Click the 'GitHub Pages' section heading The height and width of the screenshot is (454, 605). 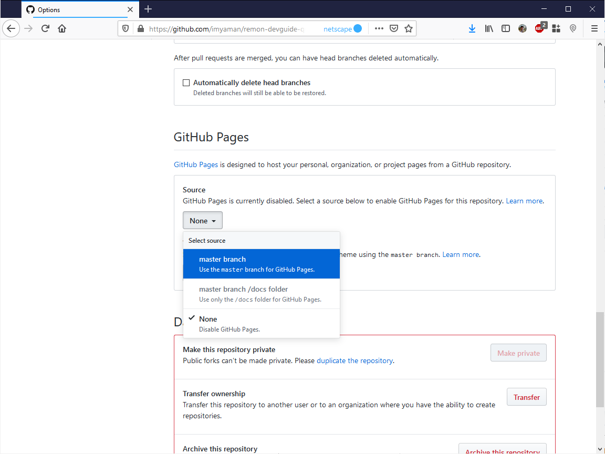pos(211,137)
